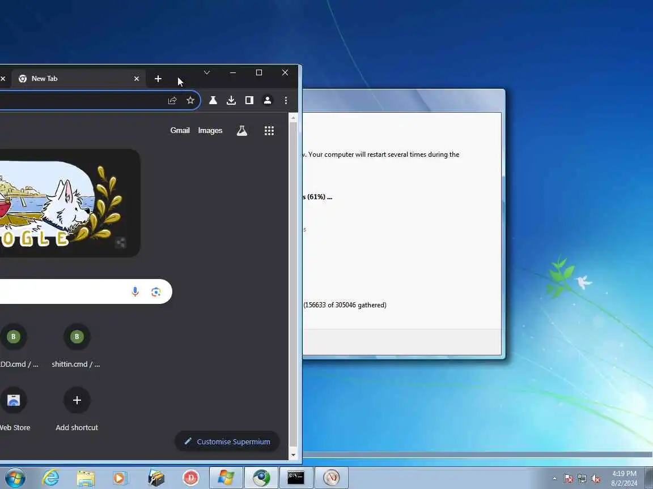Click the Add shortcut button
This screenshot has width=653, height=489.
(77, 409)
